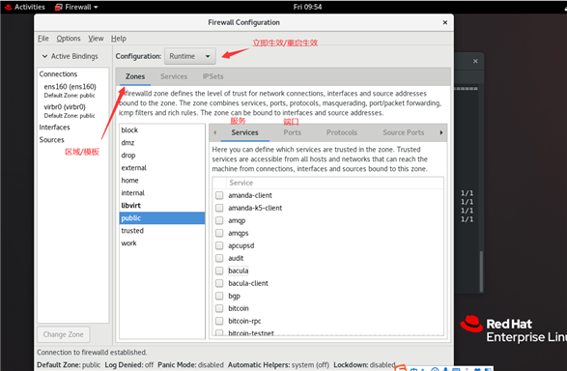Enable the bgp service checkbox
The width and height of the screenshot is (567, 371).
(x=219, y=296)
